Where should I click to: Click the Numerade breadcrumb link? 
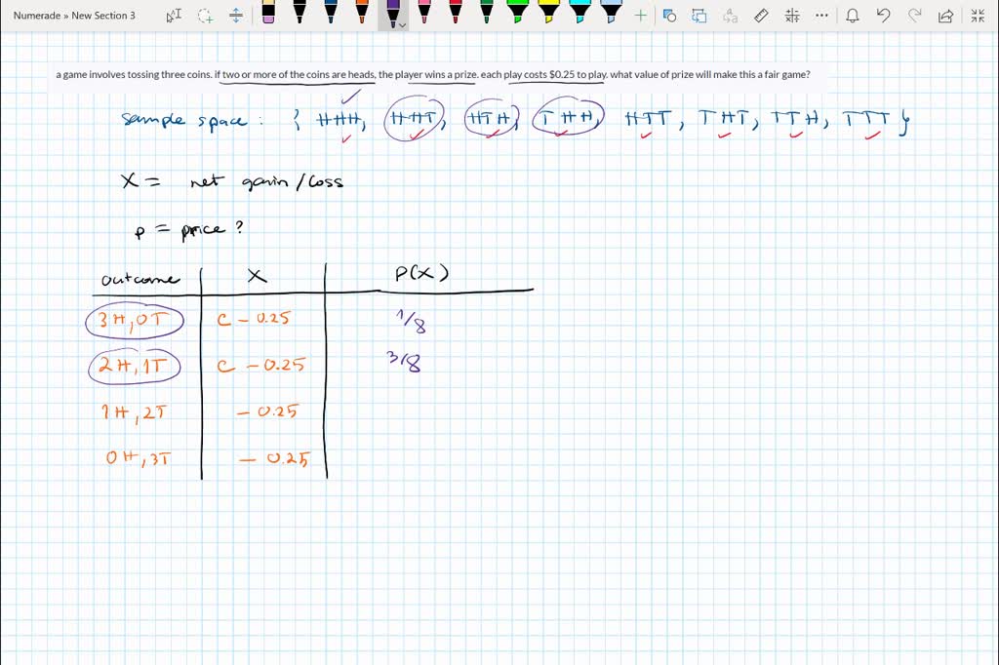37,15
